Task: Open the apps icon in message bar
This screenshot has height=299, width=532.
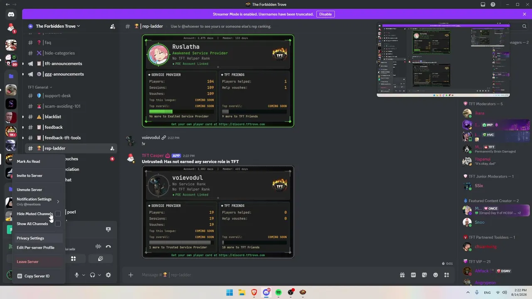Action: coord(447,275)
